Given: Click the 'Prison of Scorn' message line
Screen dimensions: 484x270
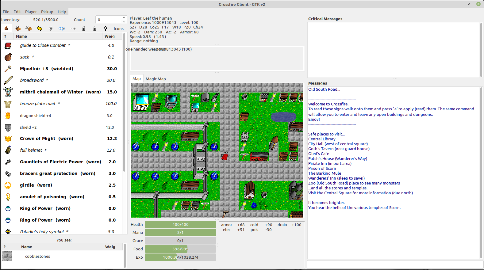Looking at the screenshot, I should click(x=322, y=168).
